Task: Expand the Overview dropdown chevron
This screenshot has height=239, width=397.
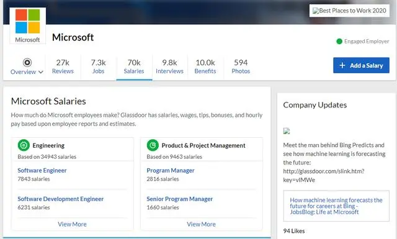Action: (41, 72)
